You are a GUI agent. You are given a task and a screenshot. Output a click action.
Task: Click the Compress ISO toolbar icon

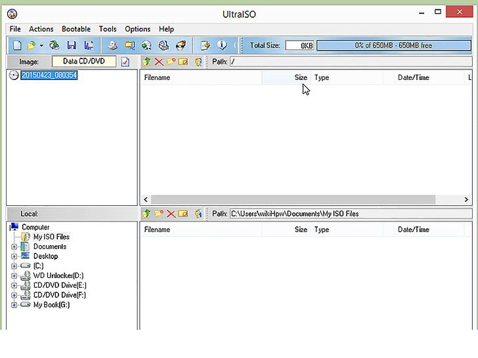[163, 45]
